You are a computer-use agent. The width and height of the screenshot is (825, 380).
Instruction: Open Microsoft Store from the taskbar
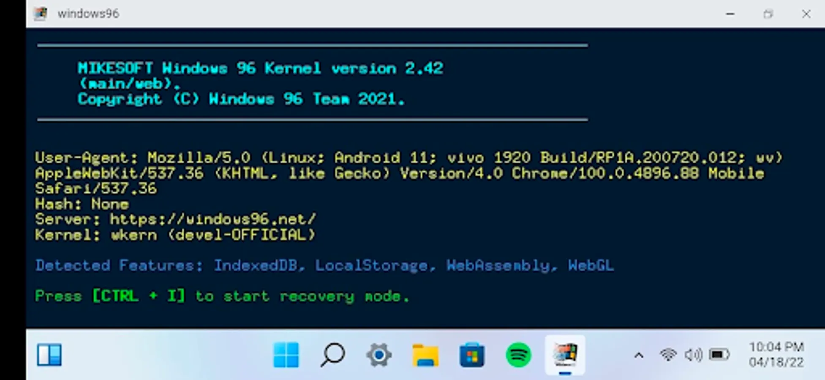coord(472,355)
